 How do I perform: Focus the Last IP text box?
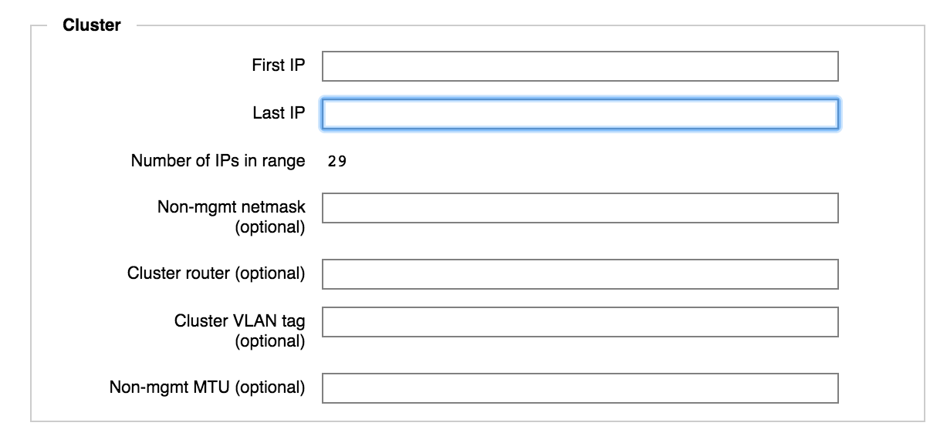tap(580, 114)
